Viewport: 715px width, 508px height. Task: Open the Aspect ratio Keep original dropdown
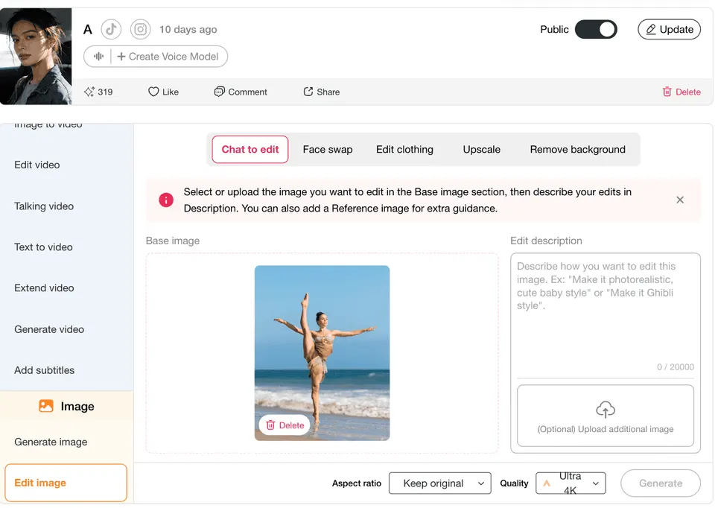(x=439, y=483)
